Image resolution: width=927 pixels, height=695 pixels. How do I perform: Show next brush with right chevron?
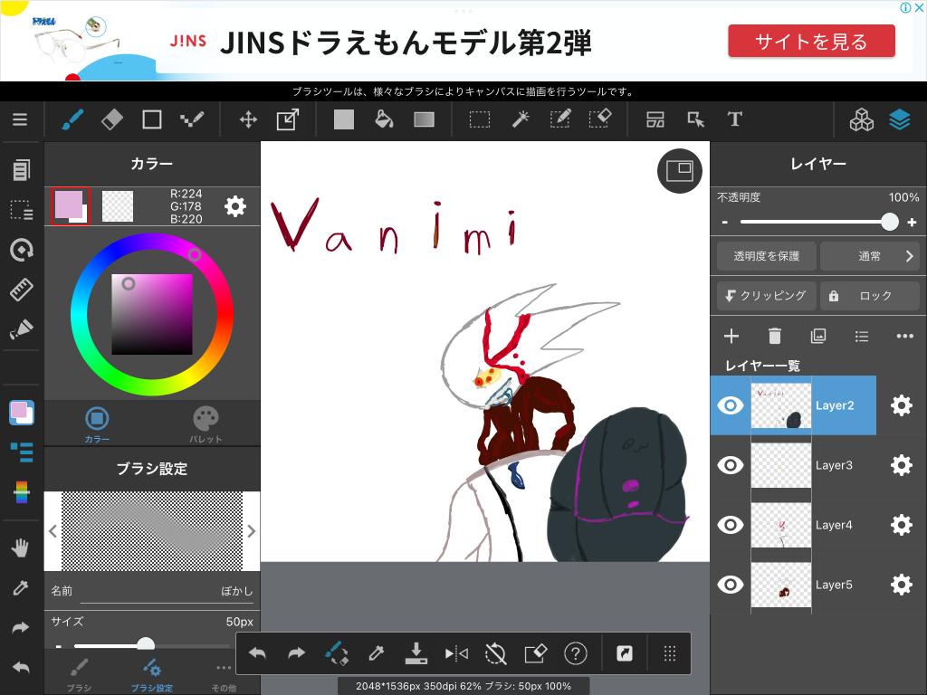coord(251,531)
